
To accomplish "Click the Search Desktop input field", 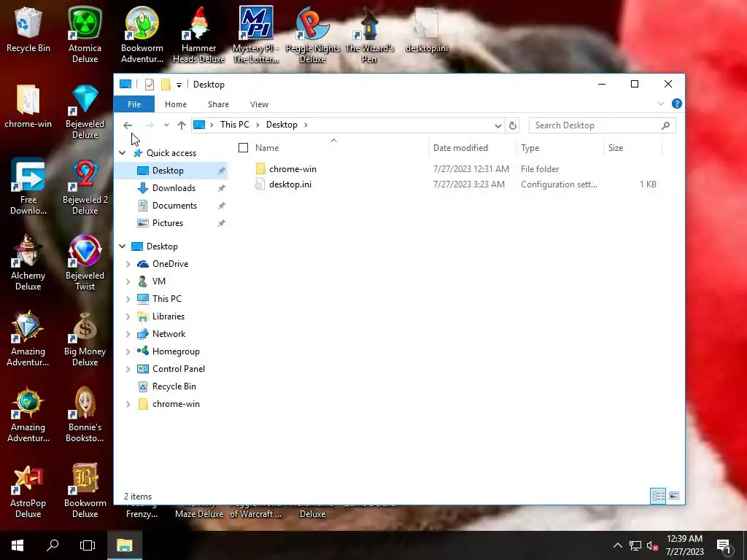I will click(x=602, y=125).
